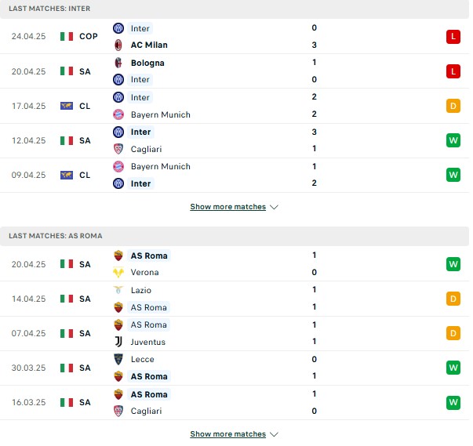473x446 pixels.
Task: Click Bayern Munich crest in 17.04.25 match
Action: (x=118, y=114)
